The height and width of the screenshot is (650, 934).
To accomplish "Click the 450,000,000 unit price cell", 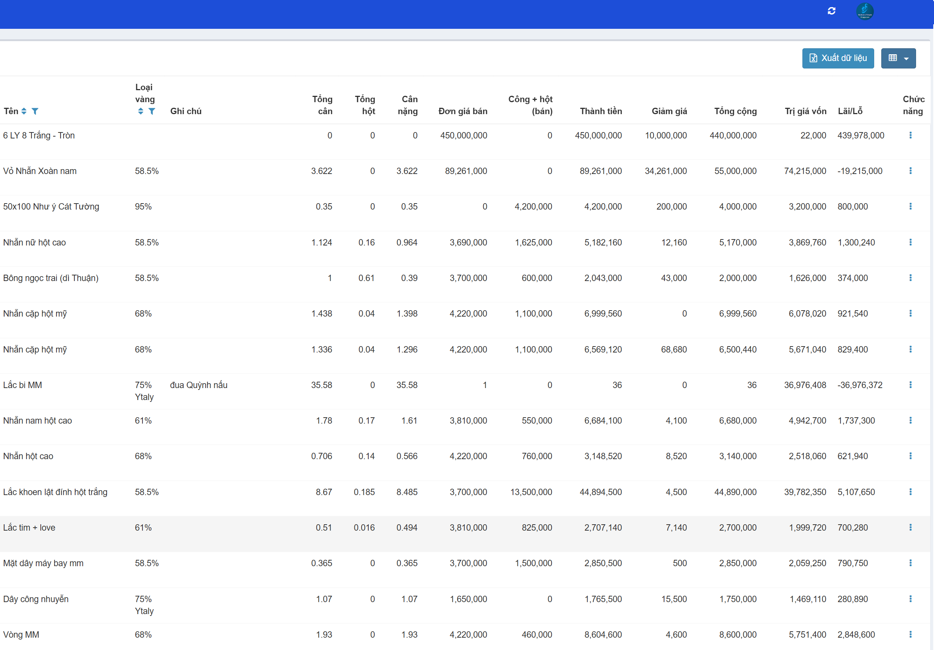I will pos(464,135).
